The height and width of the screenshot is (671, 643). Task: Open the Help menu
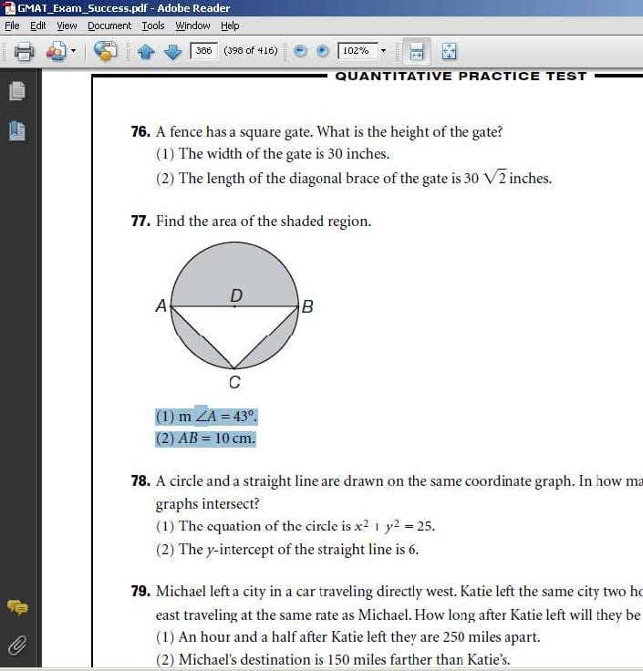click(230, 26)
